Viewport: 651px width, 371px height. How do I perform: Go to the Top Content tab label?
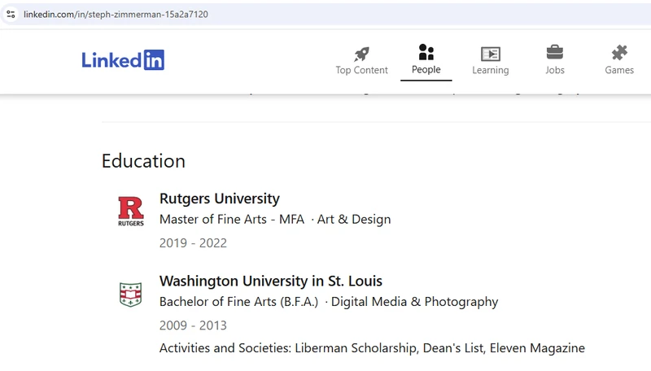click(x=361, y=70)
